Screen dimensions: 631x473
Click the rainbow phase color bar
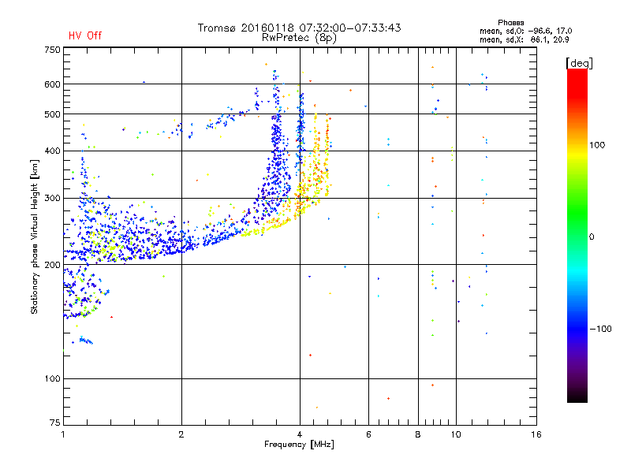point(577,235)
